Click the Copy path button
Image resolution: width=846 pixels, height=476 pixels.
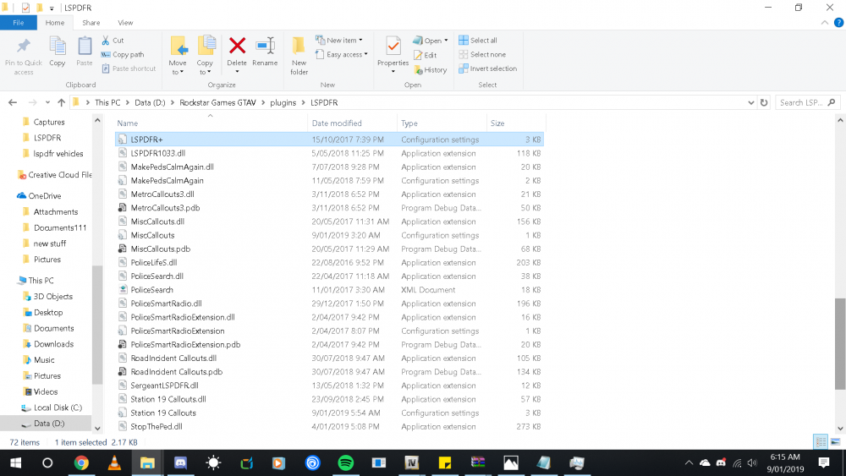(x=123, y=54)
